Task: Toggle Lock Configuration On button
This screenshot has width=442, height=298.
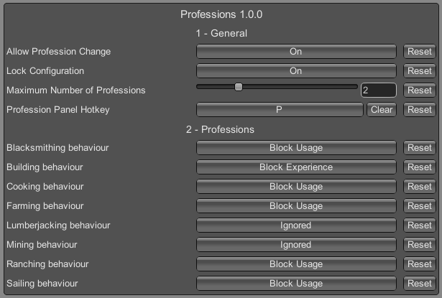Action: tap(296, 71)
